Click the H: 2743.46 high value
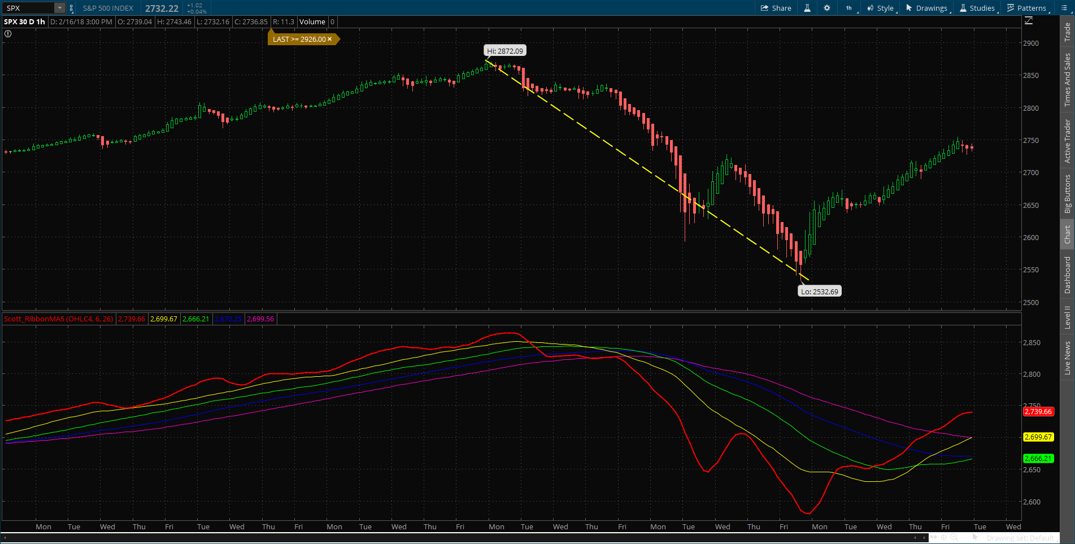Viewport: 1075px width, 544px height. 174,22
